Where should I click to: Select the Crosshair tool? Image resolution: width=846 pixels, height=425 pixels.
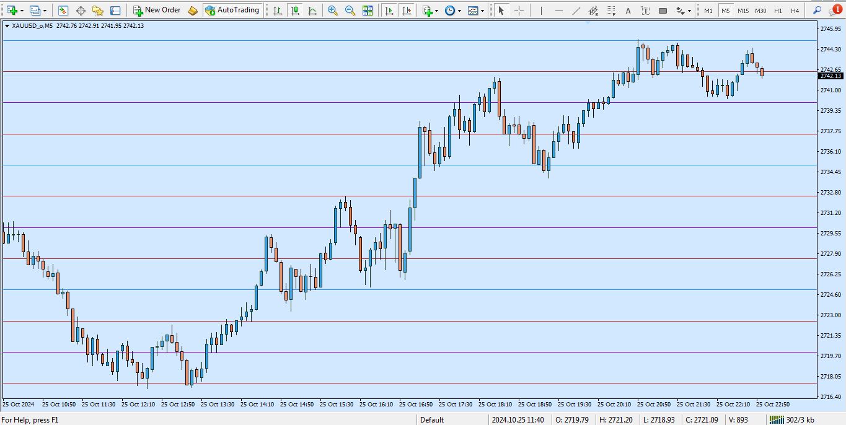tap(519, 11)
